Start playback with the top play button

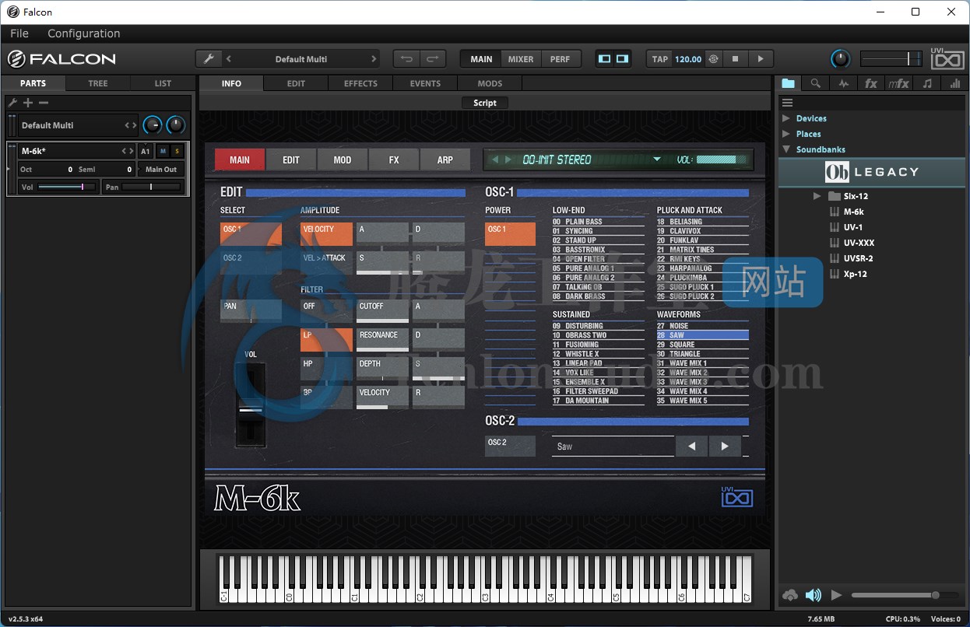[761, 59]
